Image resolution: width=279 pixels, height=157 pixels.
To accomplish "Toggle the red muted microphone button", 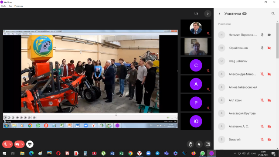I will point(5,144).
